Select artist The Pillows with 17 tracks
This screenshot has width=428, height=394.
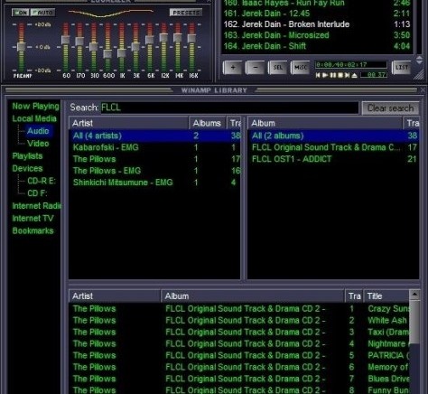(x=154, y=159)
